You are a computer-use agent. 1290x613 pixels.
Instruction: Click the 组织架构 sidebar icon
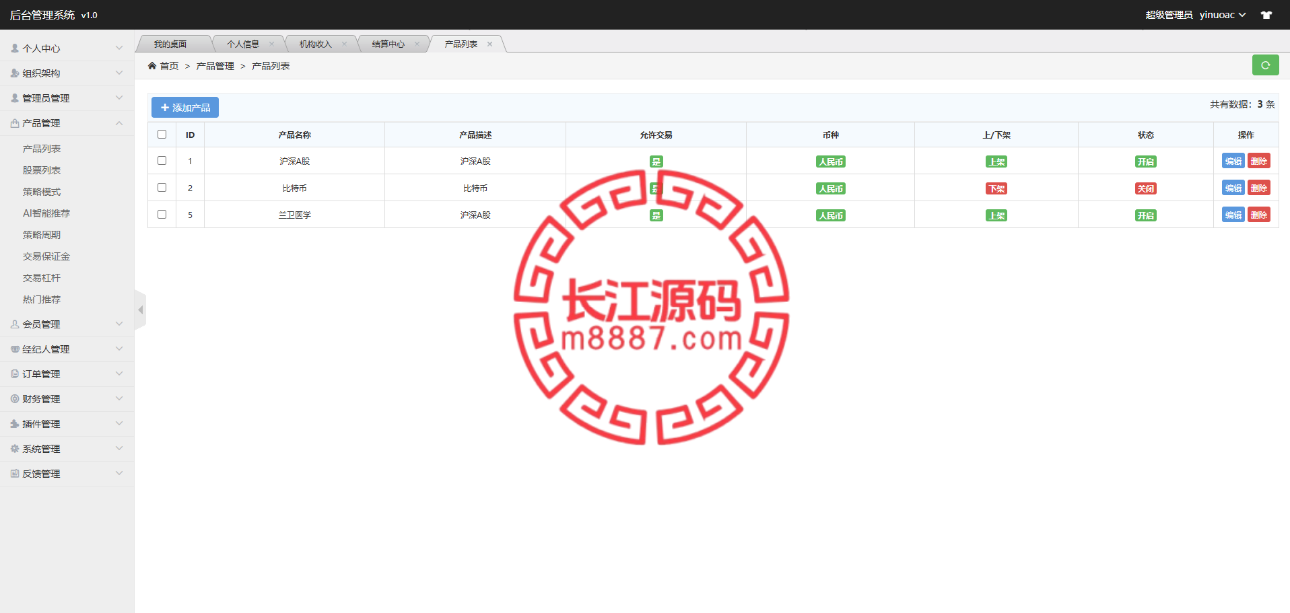[15, 73]
